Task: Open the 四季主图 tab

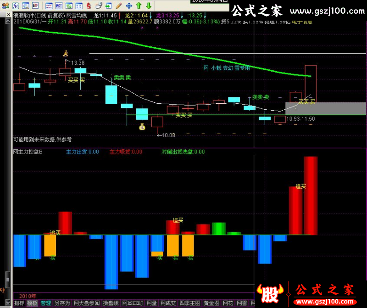Action: (x=190, y=303)
